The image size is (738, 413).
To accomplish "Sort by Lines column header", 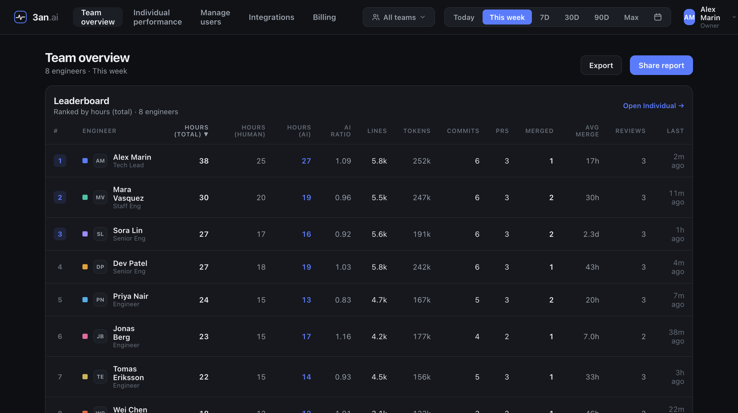I will pos(377,131).
